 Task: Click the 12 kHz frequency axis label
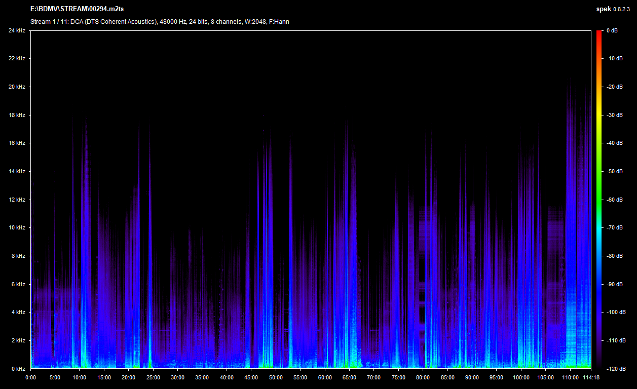(x=17, y=200)
